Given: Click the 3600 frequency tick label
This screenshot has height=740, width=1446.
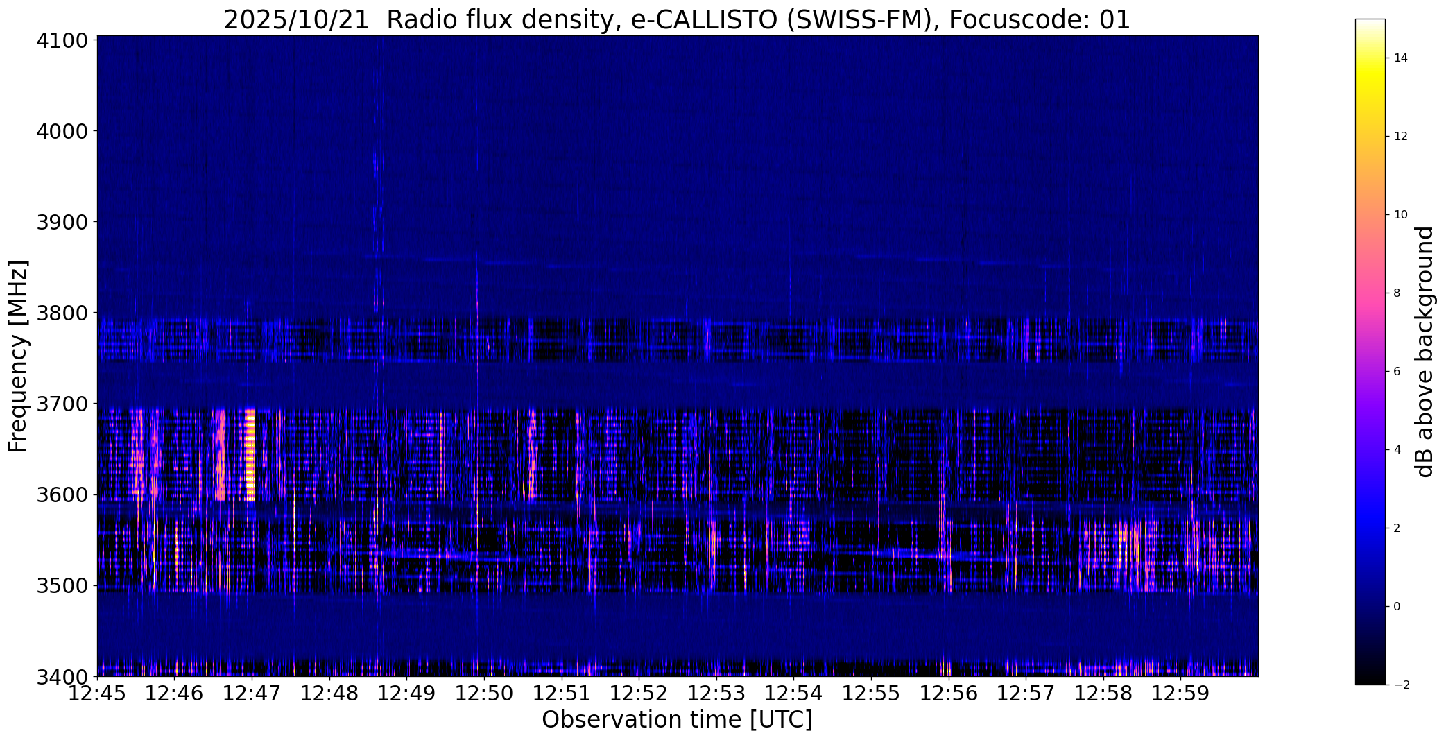Looking at the screenshot, I should click(x=63, y=495).
